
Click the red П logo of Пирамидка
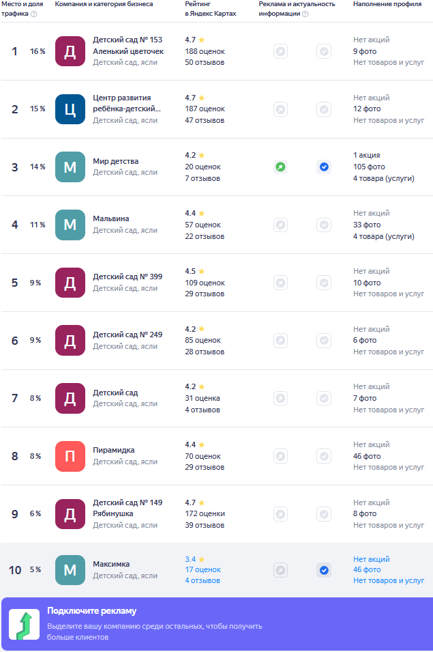[70, 456]
